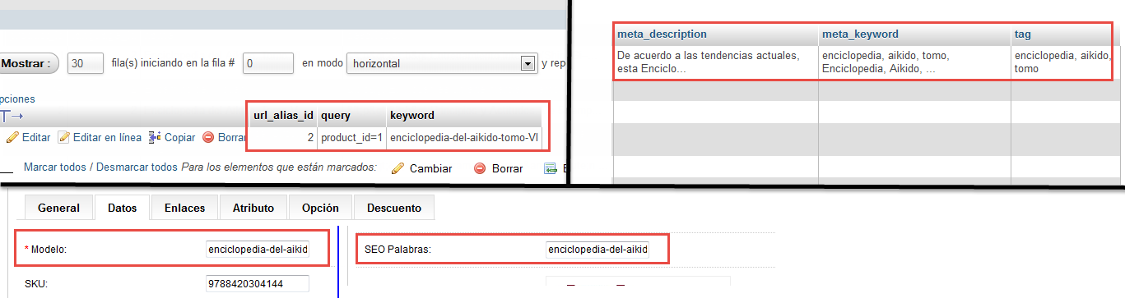The width and height of the screenshot is (1125, 298).
Task: Click Desmarcar todos link
Action: click(137, 167)
